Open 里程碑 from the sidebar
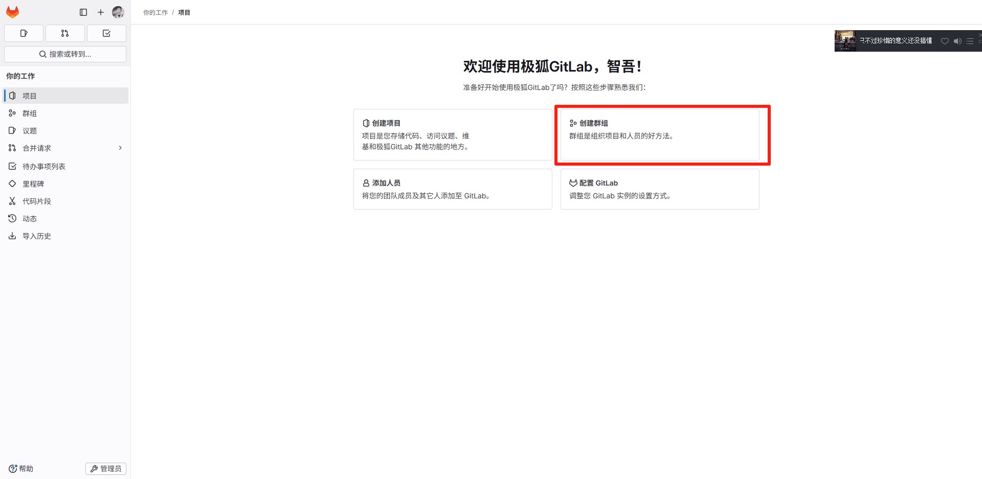 33,184
